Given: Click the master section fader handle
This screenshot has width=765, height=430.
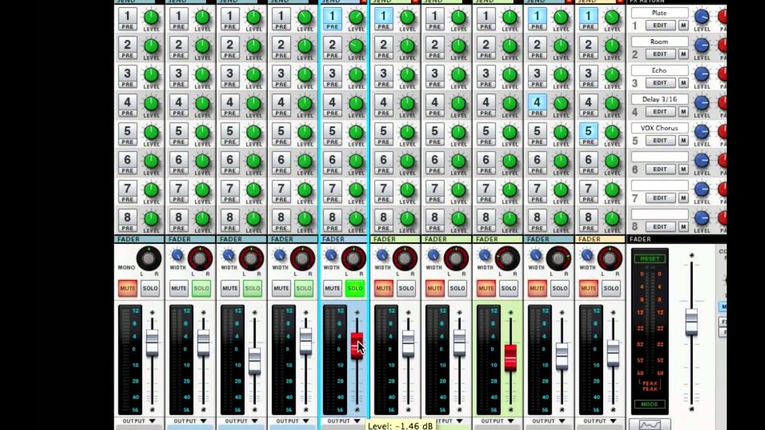Looking at the screenshot, I should click(691, 321).
